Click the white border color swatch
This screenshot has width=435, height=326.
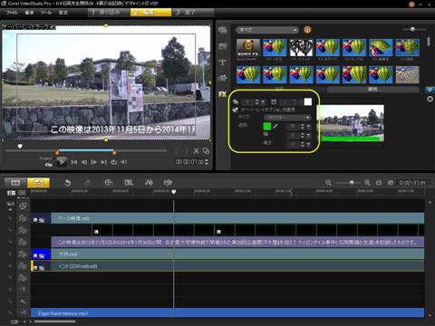tap(308, 101)
